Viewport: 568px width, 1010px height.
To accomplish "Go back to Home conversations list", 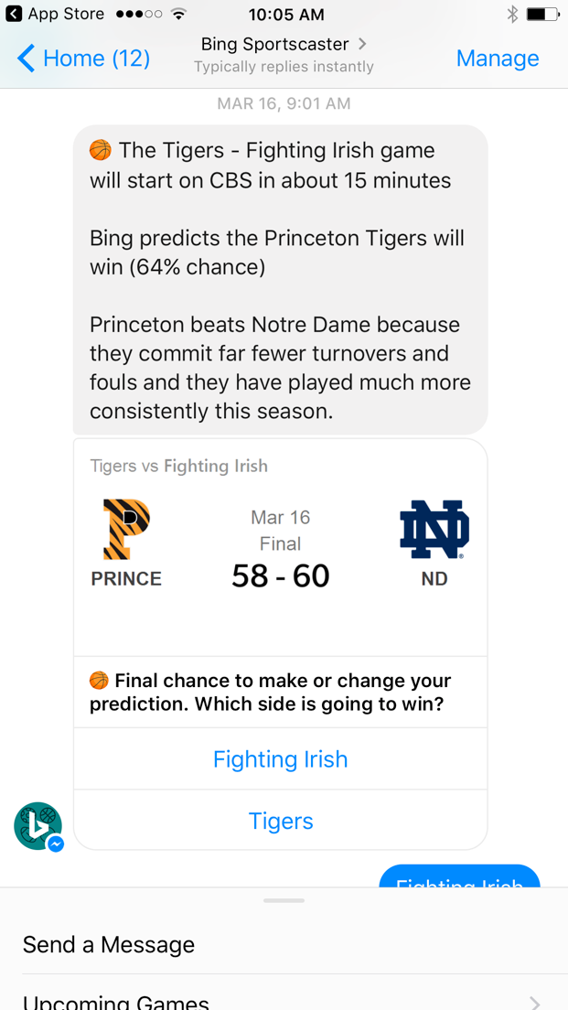I will click(x=82, y=58).
